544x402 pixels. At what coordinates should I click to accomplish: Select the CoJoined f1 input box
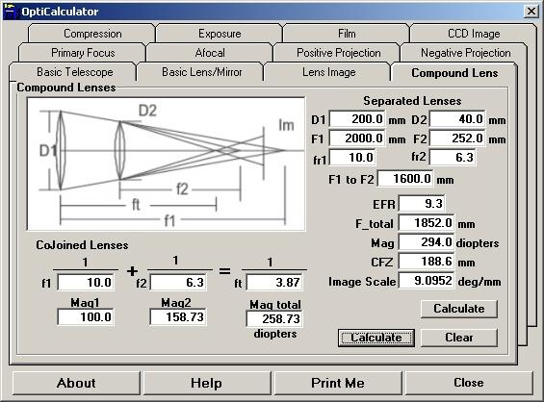click(86, 283)
